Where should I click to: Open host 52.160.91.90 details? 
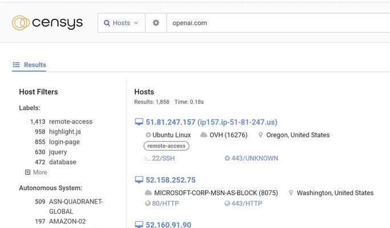pyautogui.click(x=169, y=225)
